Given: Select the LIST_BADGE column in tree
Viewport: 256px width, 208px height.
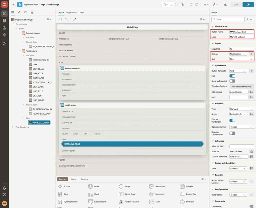Looking at the screenshot, I should point(38,100).
